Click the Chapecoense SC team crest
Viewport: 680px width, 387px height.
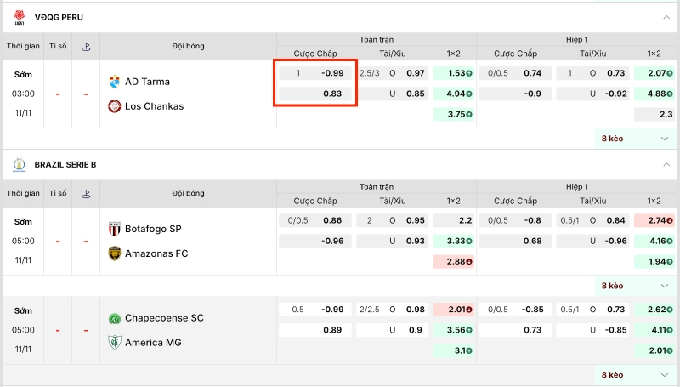click(x=114, y=318)
